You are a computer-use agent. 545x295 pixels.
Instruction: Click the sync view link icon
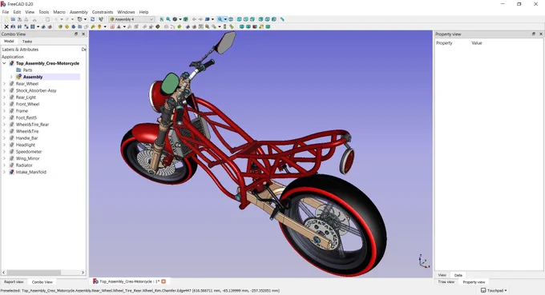click(207, 19)
